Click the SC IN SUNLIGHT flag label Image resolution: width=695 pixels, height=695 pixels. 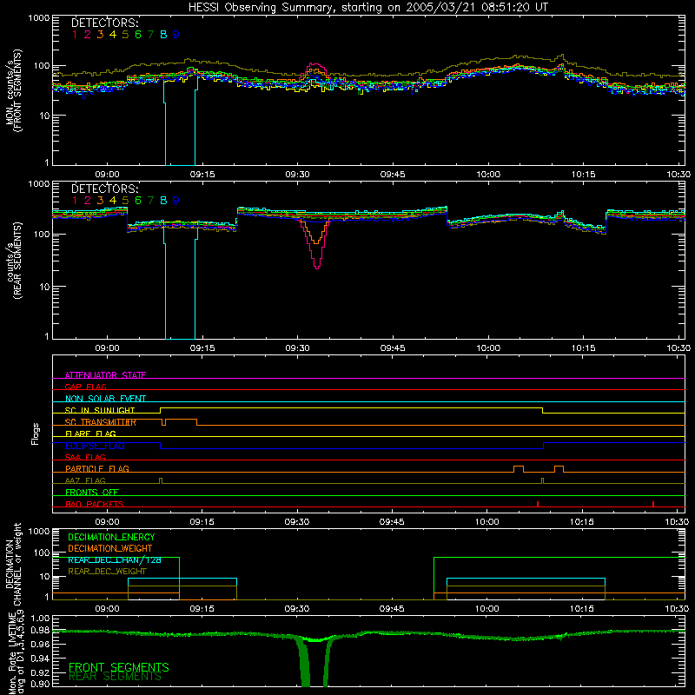pos(100,410)
